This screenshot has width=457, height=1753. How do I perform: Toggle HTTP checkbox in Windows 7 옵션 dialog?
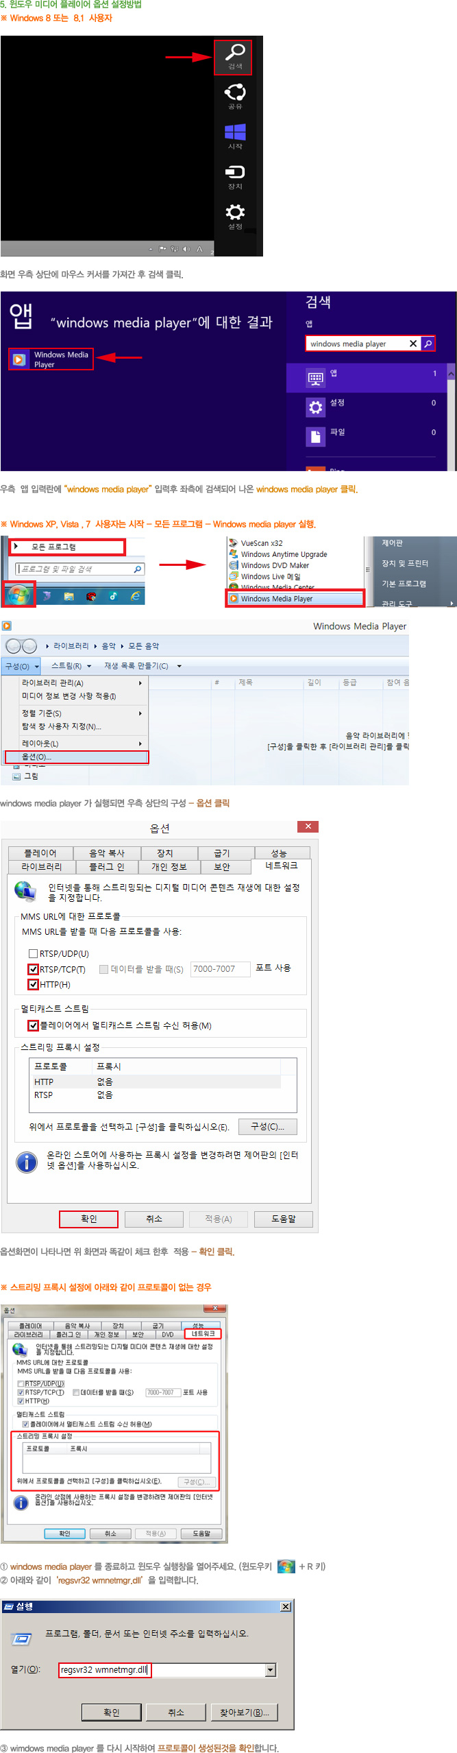(21, 1401)
